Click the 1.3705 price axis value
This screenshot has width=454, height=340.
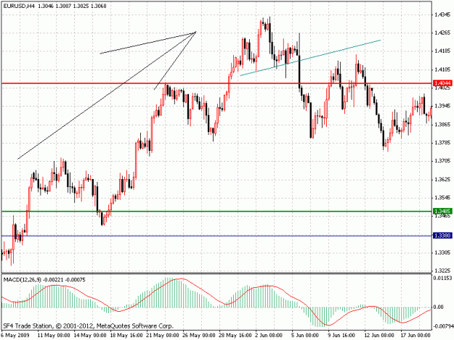click(443, 161)
